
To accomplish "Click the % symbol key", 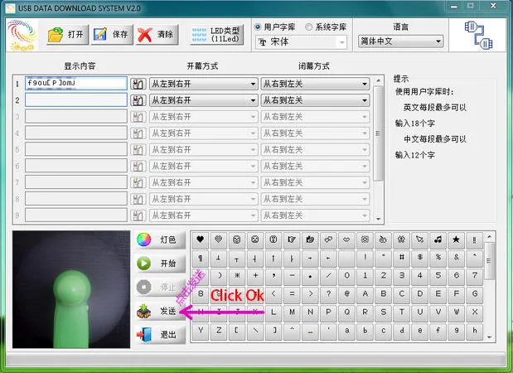I will (x=438, y=258).
